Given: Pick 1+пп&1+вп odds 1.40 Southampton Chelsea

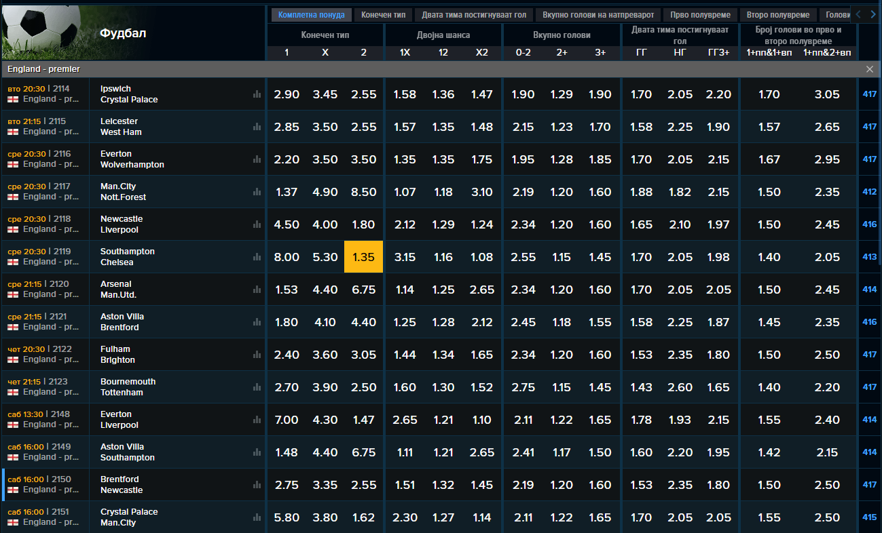Looking at the screenshot, I should [x=769, y=257].
